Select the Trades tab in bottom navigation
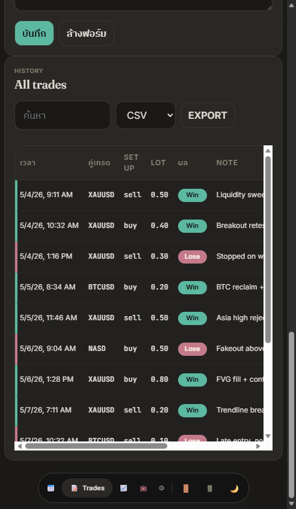 tap(87, 488)
